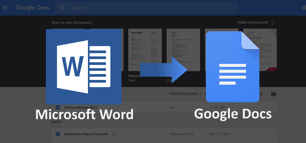The width and height of the screenshot is (306, 143).
Task: Click the Google Docs logo text
Action: point(33,8)
